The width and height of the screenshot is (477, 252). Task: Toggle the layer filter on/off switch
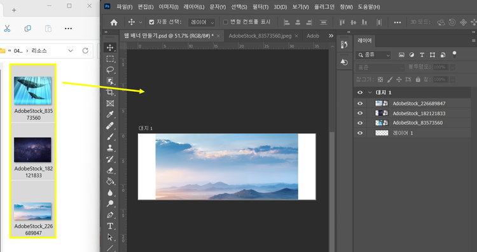[x=455, y=55]
